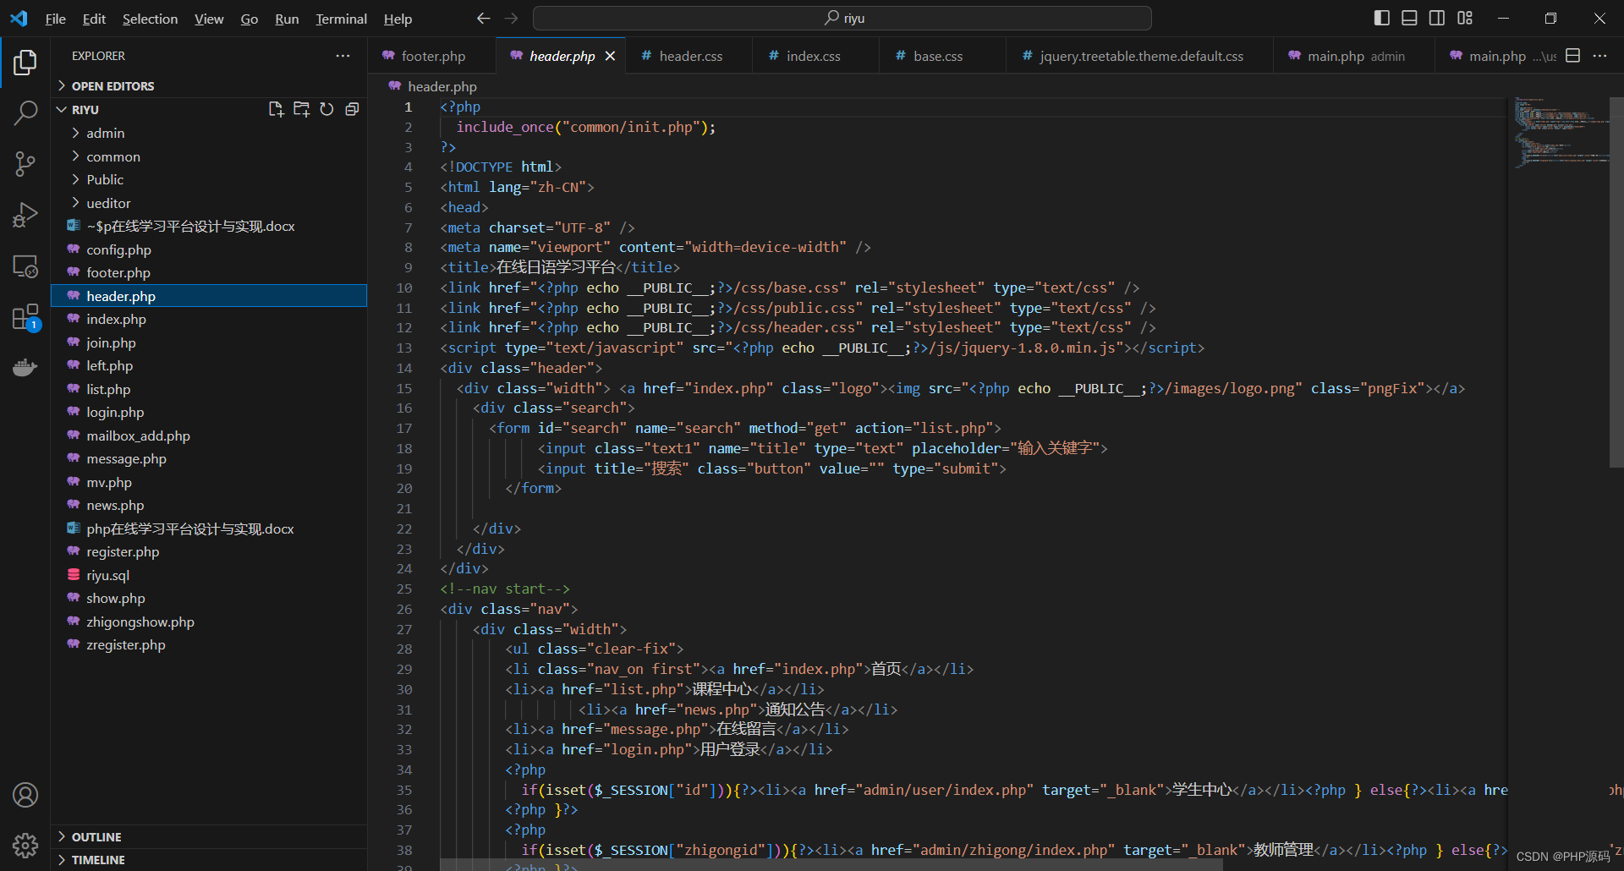Open the Extensions view

point(25,318)
